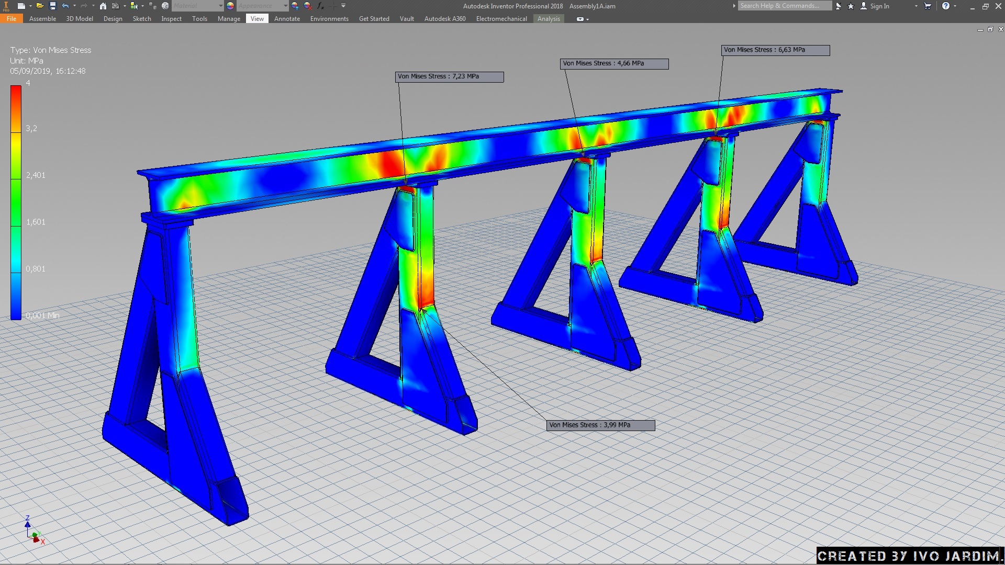Click the Open folder icon
Image resolution: width=1005 pixels, height=565 pixels.
click(x=39, y=6)
